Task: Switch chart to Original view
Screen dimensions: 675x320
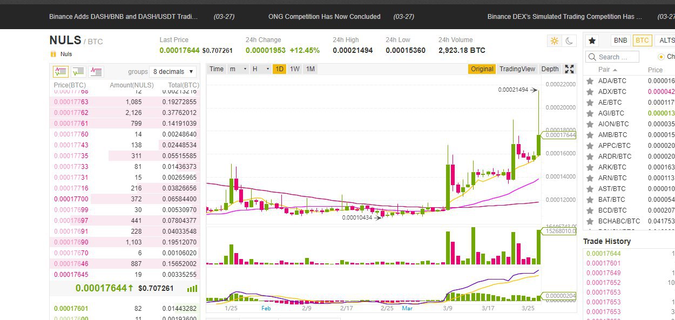Action: (x=482, y=69)
